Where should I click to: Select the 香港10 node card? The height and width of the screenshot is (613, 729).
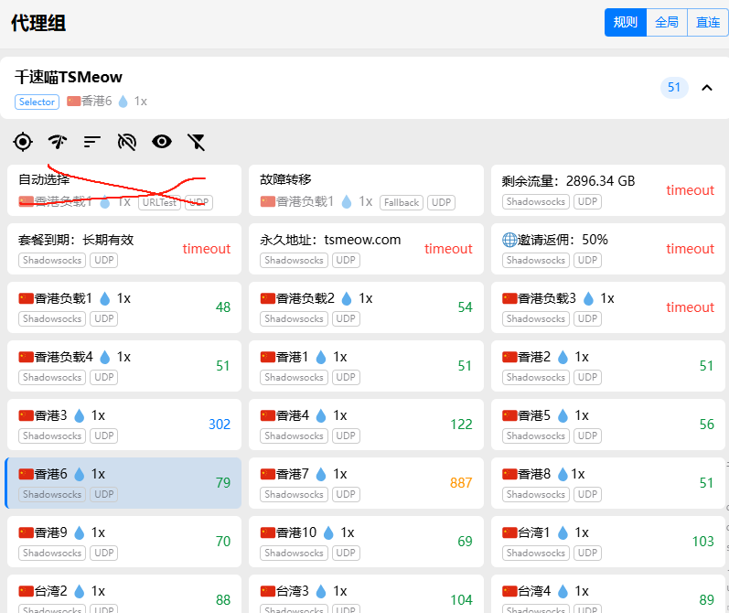[367, 542]
